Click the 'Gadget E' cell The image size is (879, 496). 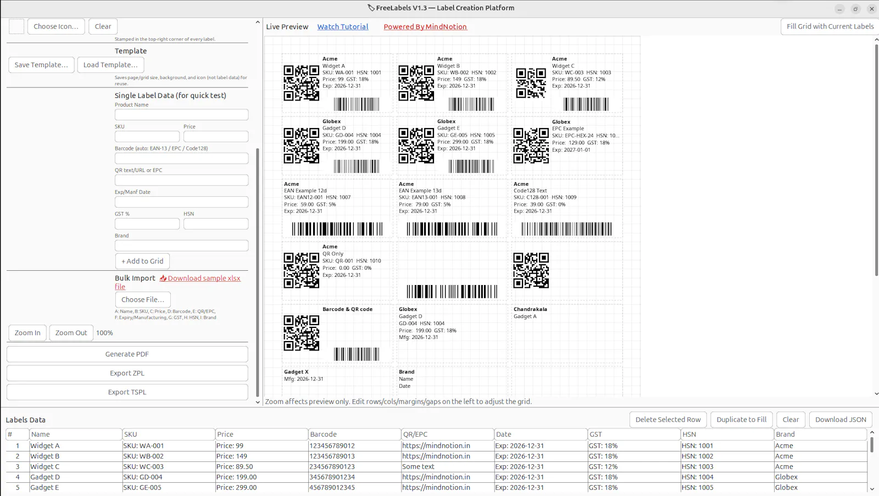[75, 488]
